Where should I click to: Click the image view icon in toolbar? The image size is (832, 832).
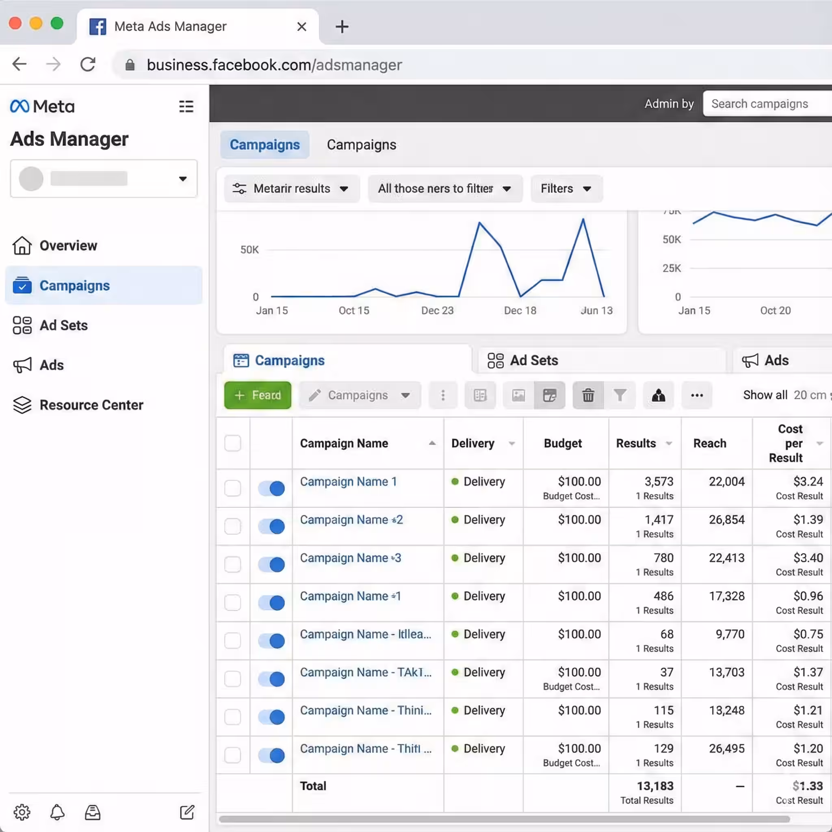[x=518, y=395]
